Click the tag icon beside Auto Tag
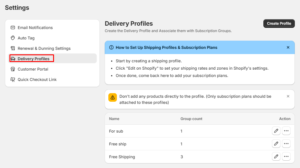The image size is (300, 168). pyautogui.click(x=13, y=38)
